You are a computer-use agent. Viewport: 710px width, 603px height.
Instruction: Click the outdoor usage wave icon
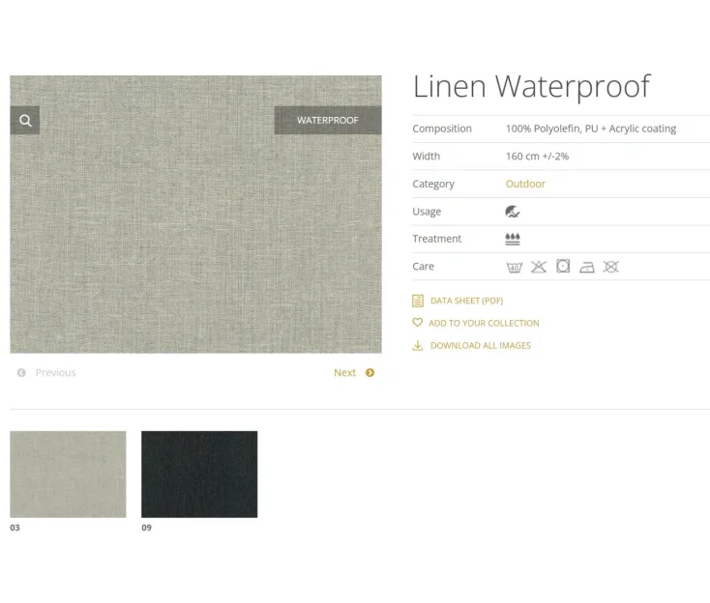tap(512, 212)
